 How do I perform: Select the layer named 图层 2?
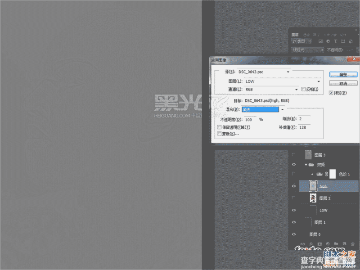click(325, 198)
